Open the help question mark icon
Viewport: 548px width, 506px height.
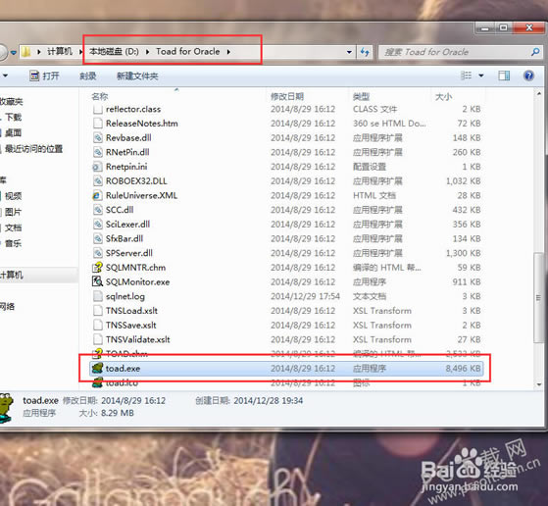pyautogui.click(x=528, y=76)
